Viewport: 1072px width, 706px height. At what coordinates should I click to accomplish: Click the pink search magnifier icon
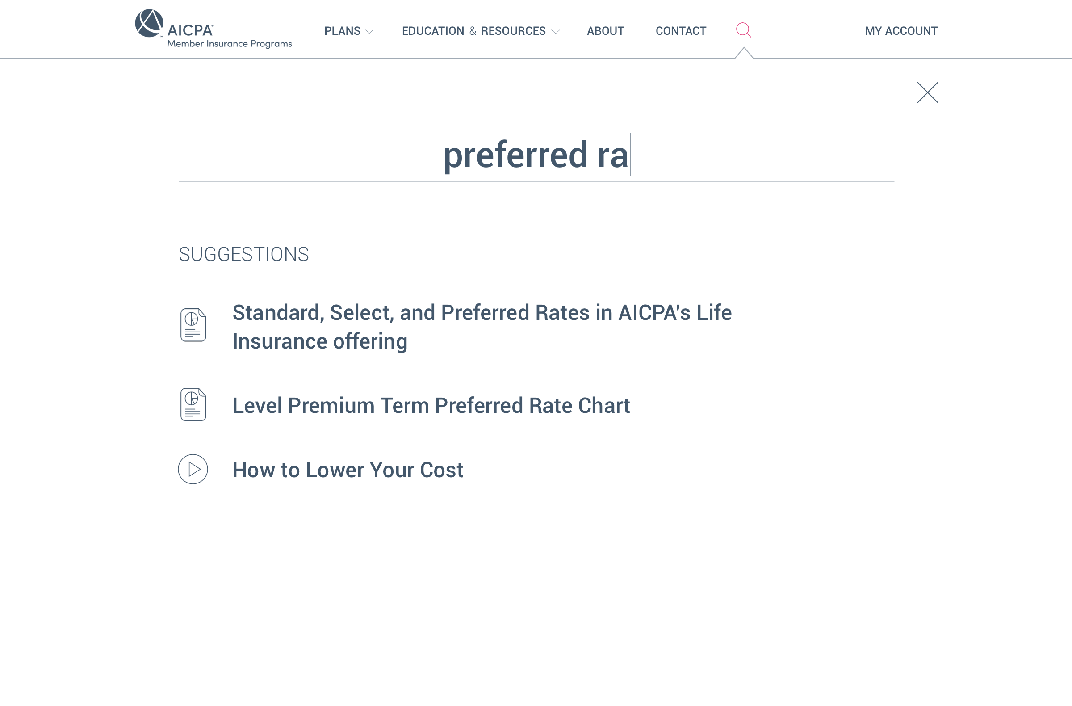(743, 30)
